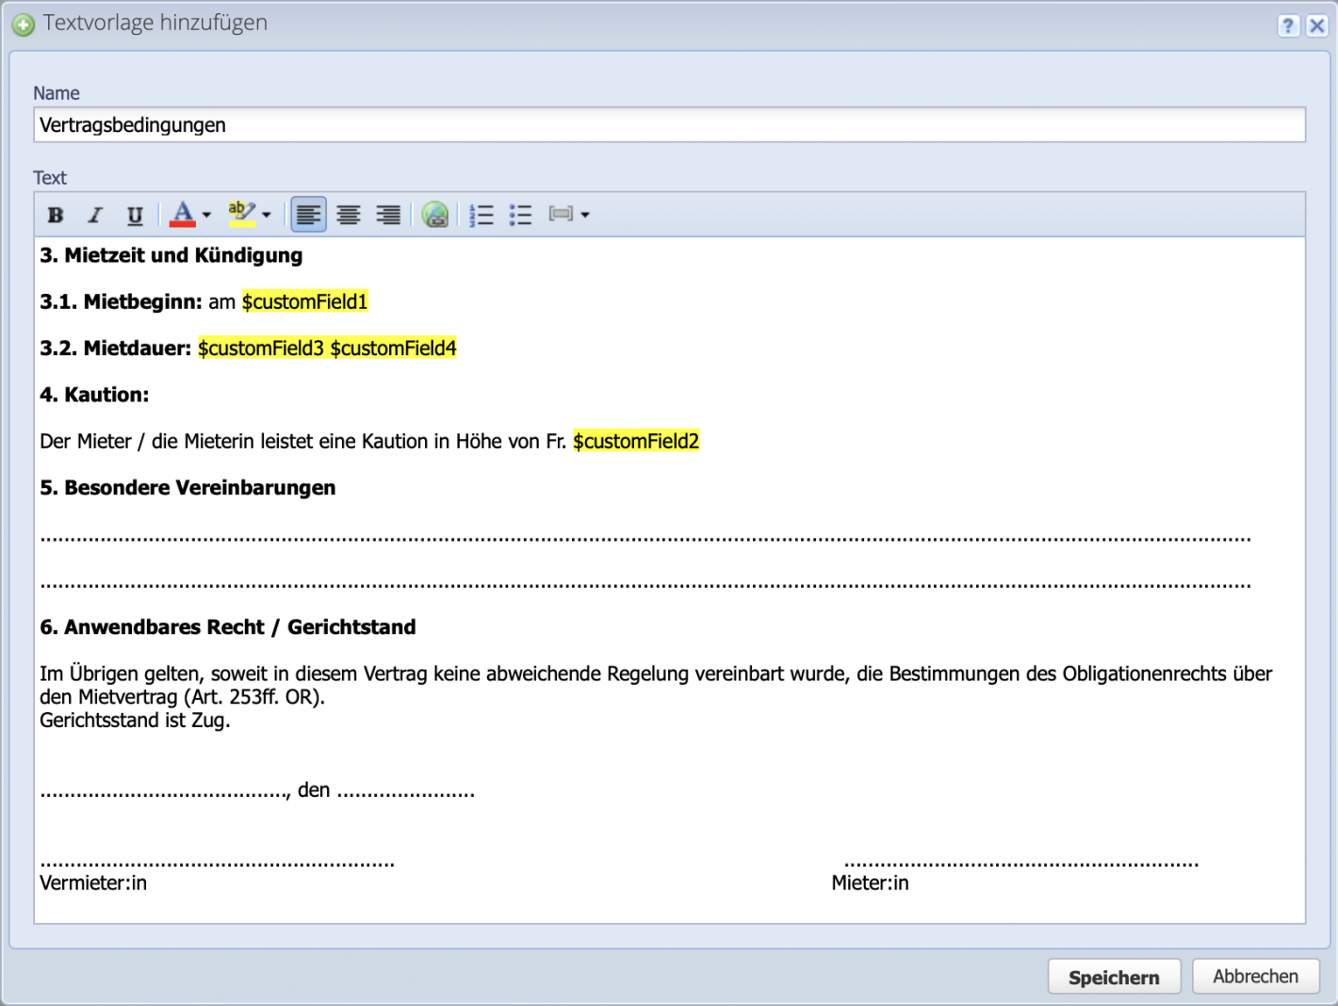Insert a hyperlink using the globe icon
Viewport: 1338px width, 1006px height.
pos(435,215)
